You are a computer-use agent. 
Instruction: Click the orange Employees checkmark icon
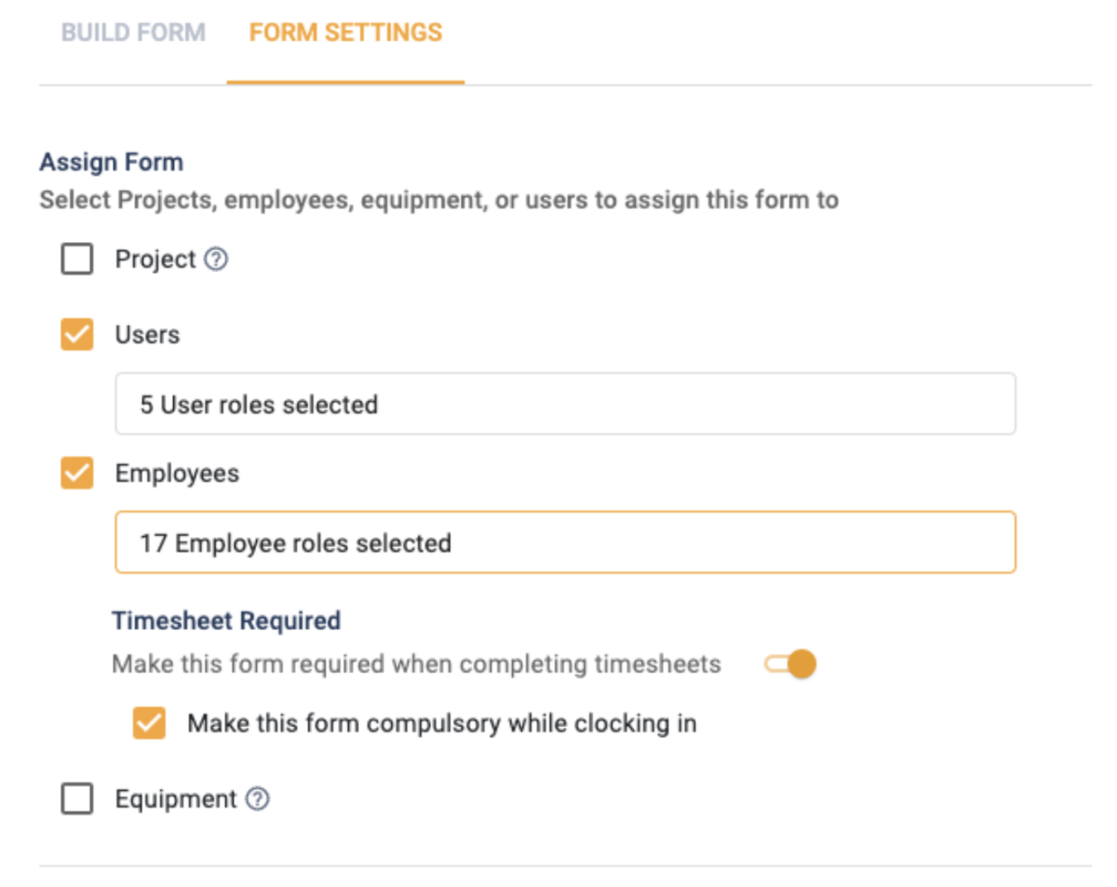coord(76,473)
